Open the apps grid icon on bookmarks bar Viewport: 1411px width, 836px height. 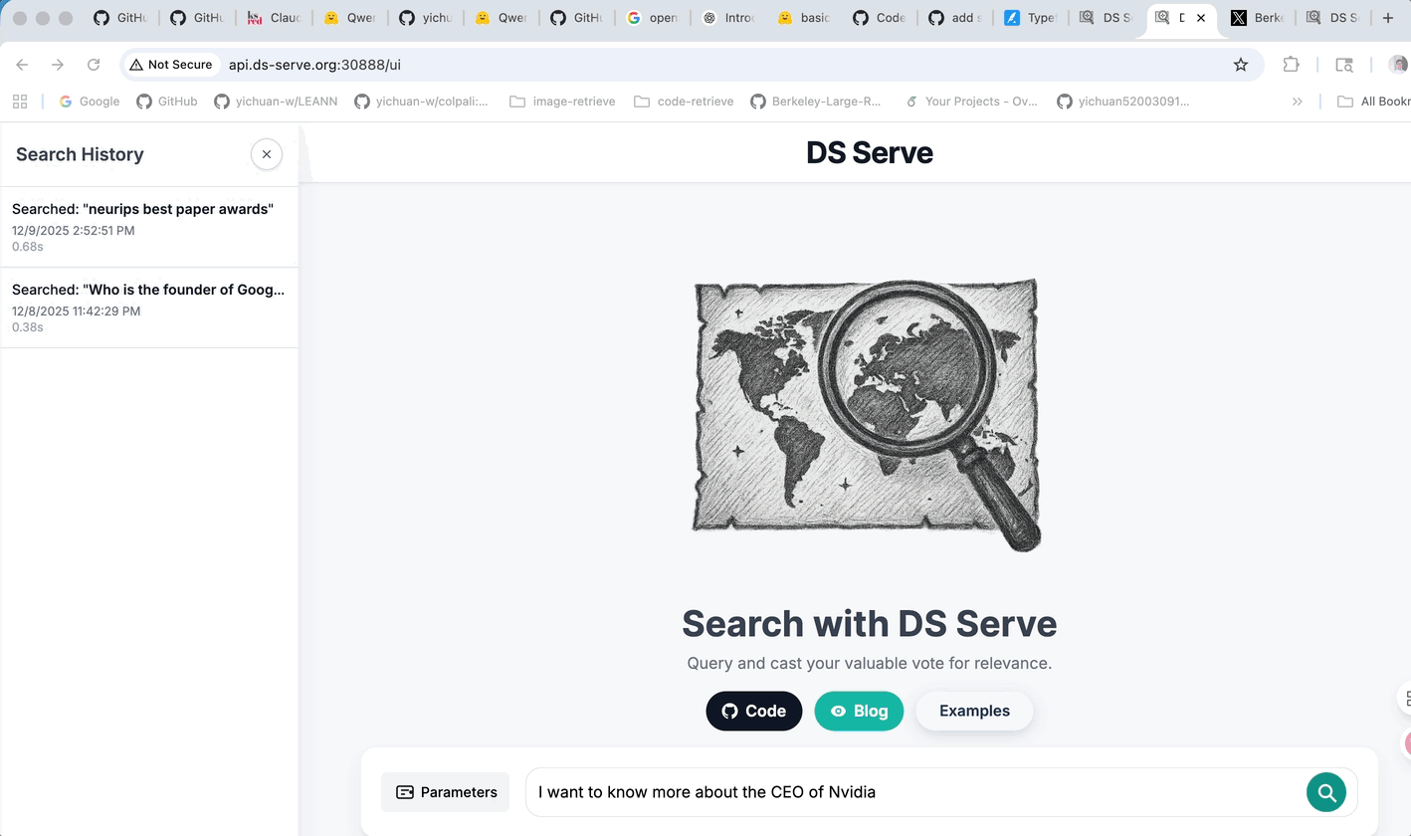20,101
